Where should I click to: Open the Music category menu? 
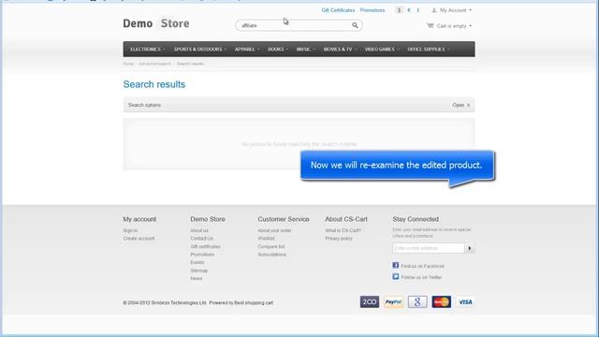(305, 50)
